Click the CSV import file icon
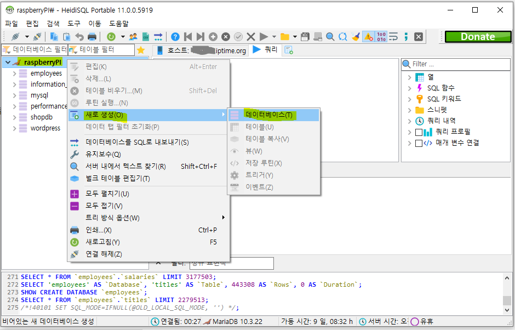515x330 pixels. tap(146, 37)
